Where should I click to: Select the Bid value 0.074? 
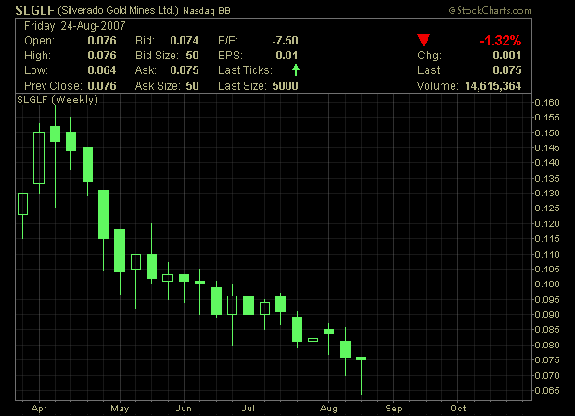click(x=184, y=41)
